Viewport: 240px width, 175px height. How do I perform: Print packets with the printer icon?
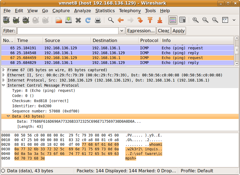[98, 20]
